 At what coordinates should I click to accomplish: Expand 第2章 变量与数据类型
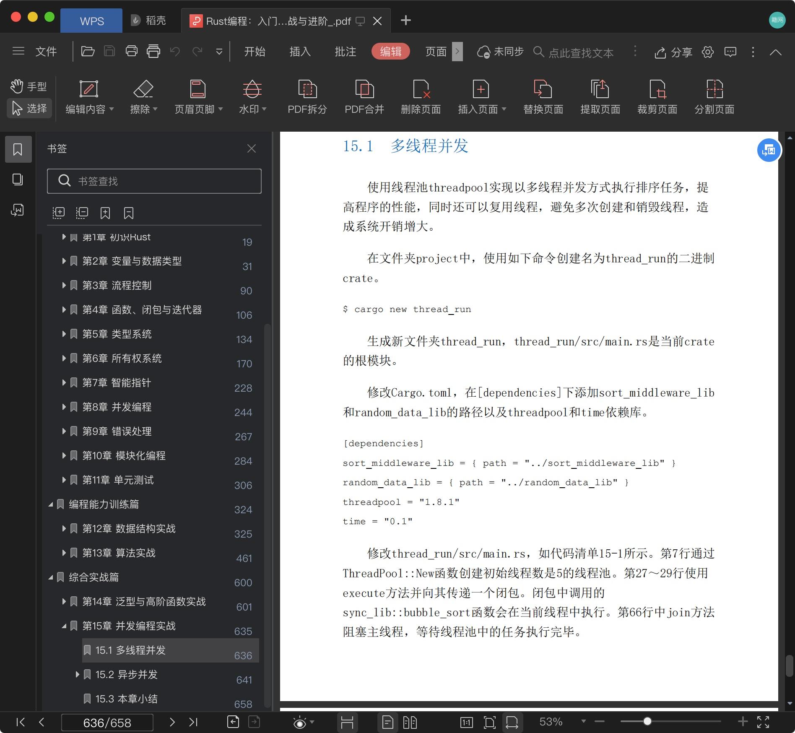point(64,261)
